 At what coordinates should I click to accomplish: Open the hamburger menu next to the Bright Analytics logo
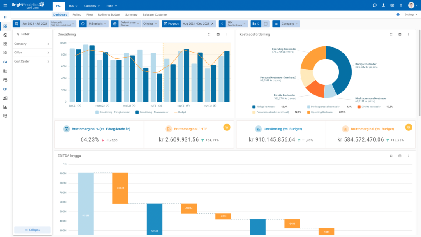[5, 5]
